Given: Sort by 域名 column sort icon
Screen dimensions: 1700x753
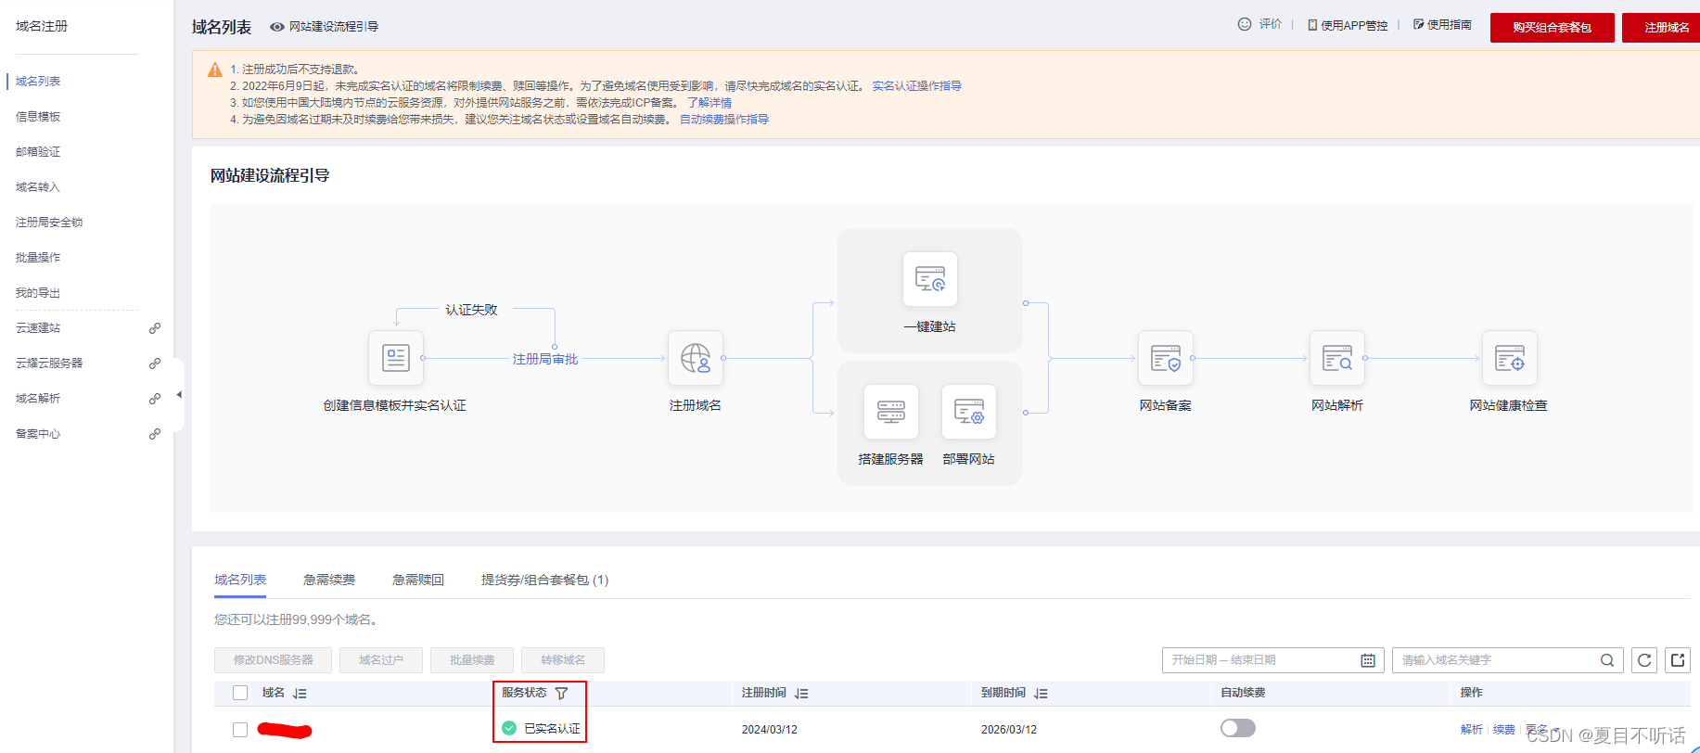Looking at the screenshot, I should 300,694.
